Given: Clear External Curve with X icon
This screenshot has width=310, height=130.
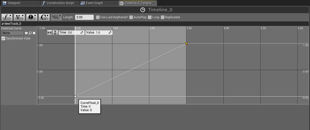Looking at the screenshot, I should point(34,33).
